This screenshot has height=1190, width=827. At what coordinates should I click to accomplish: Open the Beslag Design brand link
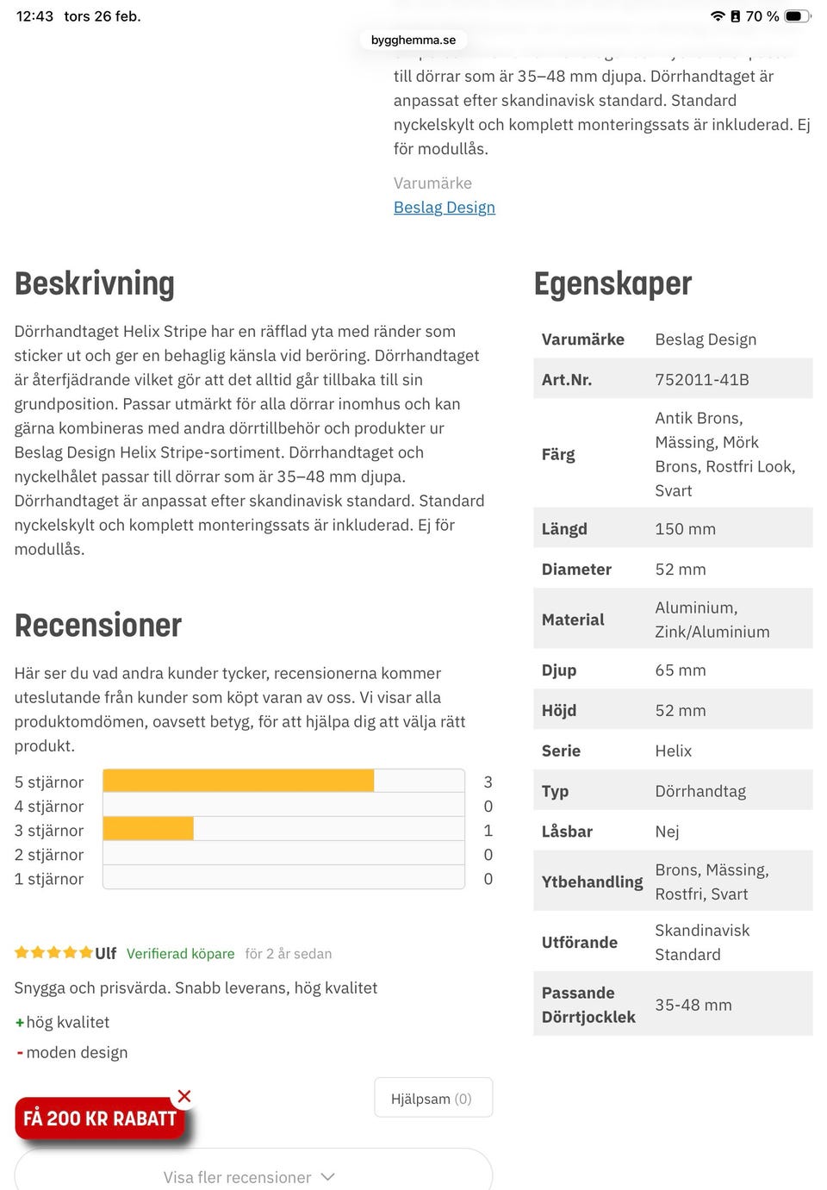tap(445, 208)
